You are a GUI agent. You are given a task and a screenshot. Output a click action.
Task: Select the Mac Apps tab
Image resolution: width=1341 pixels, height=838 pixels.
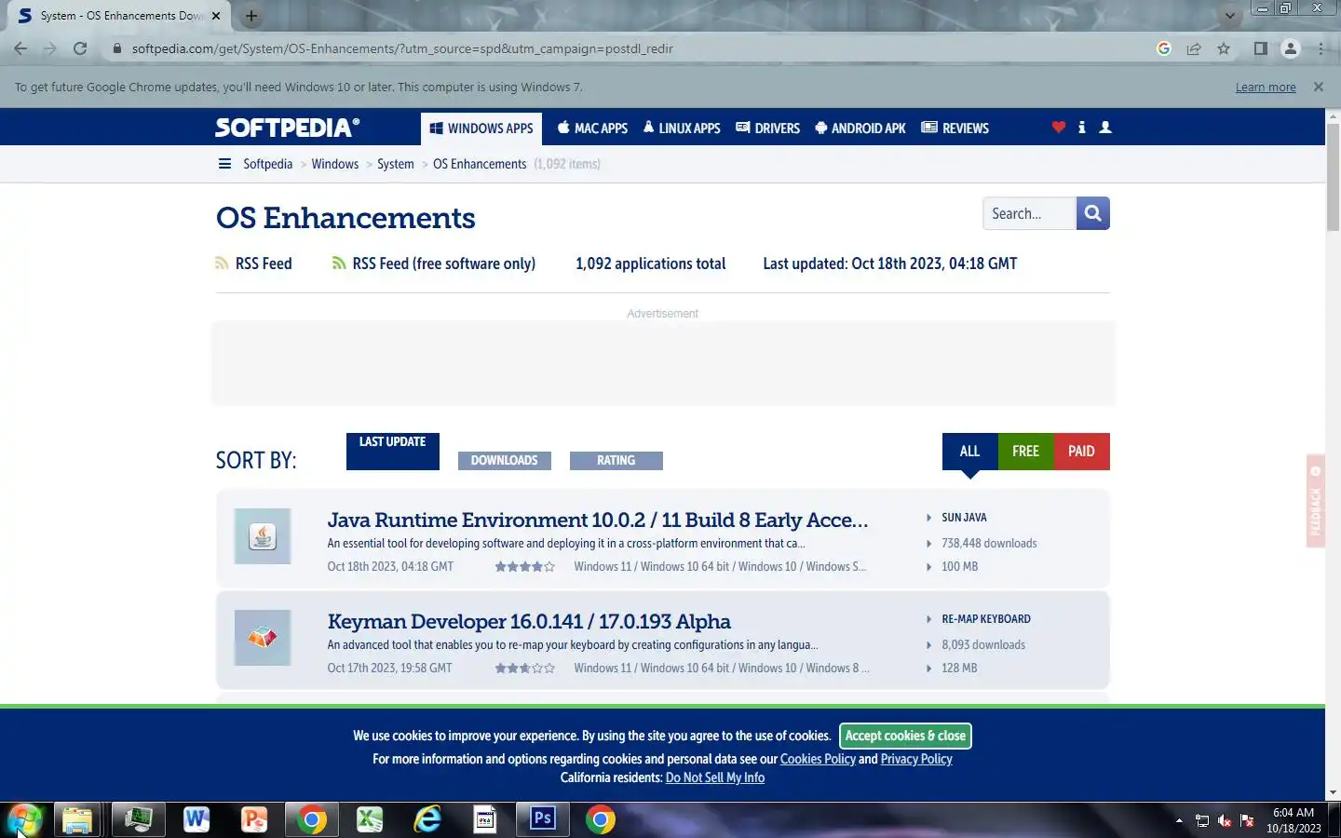[x=592, y=128]
